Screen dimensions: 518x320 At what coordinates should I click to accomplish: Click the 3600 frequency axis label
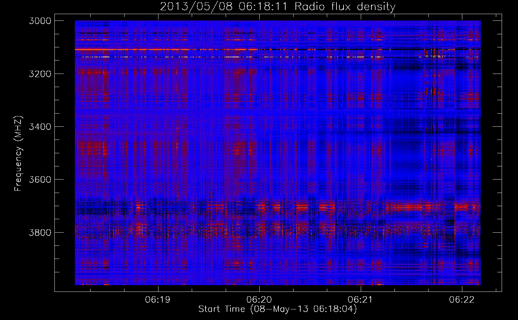(x=40, y=180)
